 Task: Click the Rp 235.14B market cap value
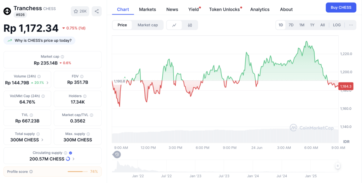46,63
